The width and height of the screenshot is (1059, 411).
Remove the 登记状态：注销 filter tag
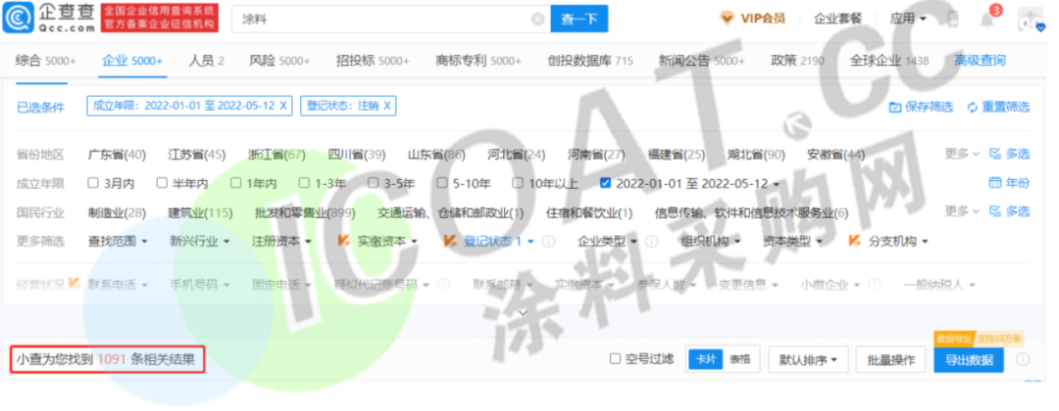pos(387,106)
